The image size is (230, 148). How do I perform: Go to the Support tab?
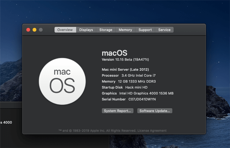point(145,30)
